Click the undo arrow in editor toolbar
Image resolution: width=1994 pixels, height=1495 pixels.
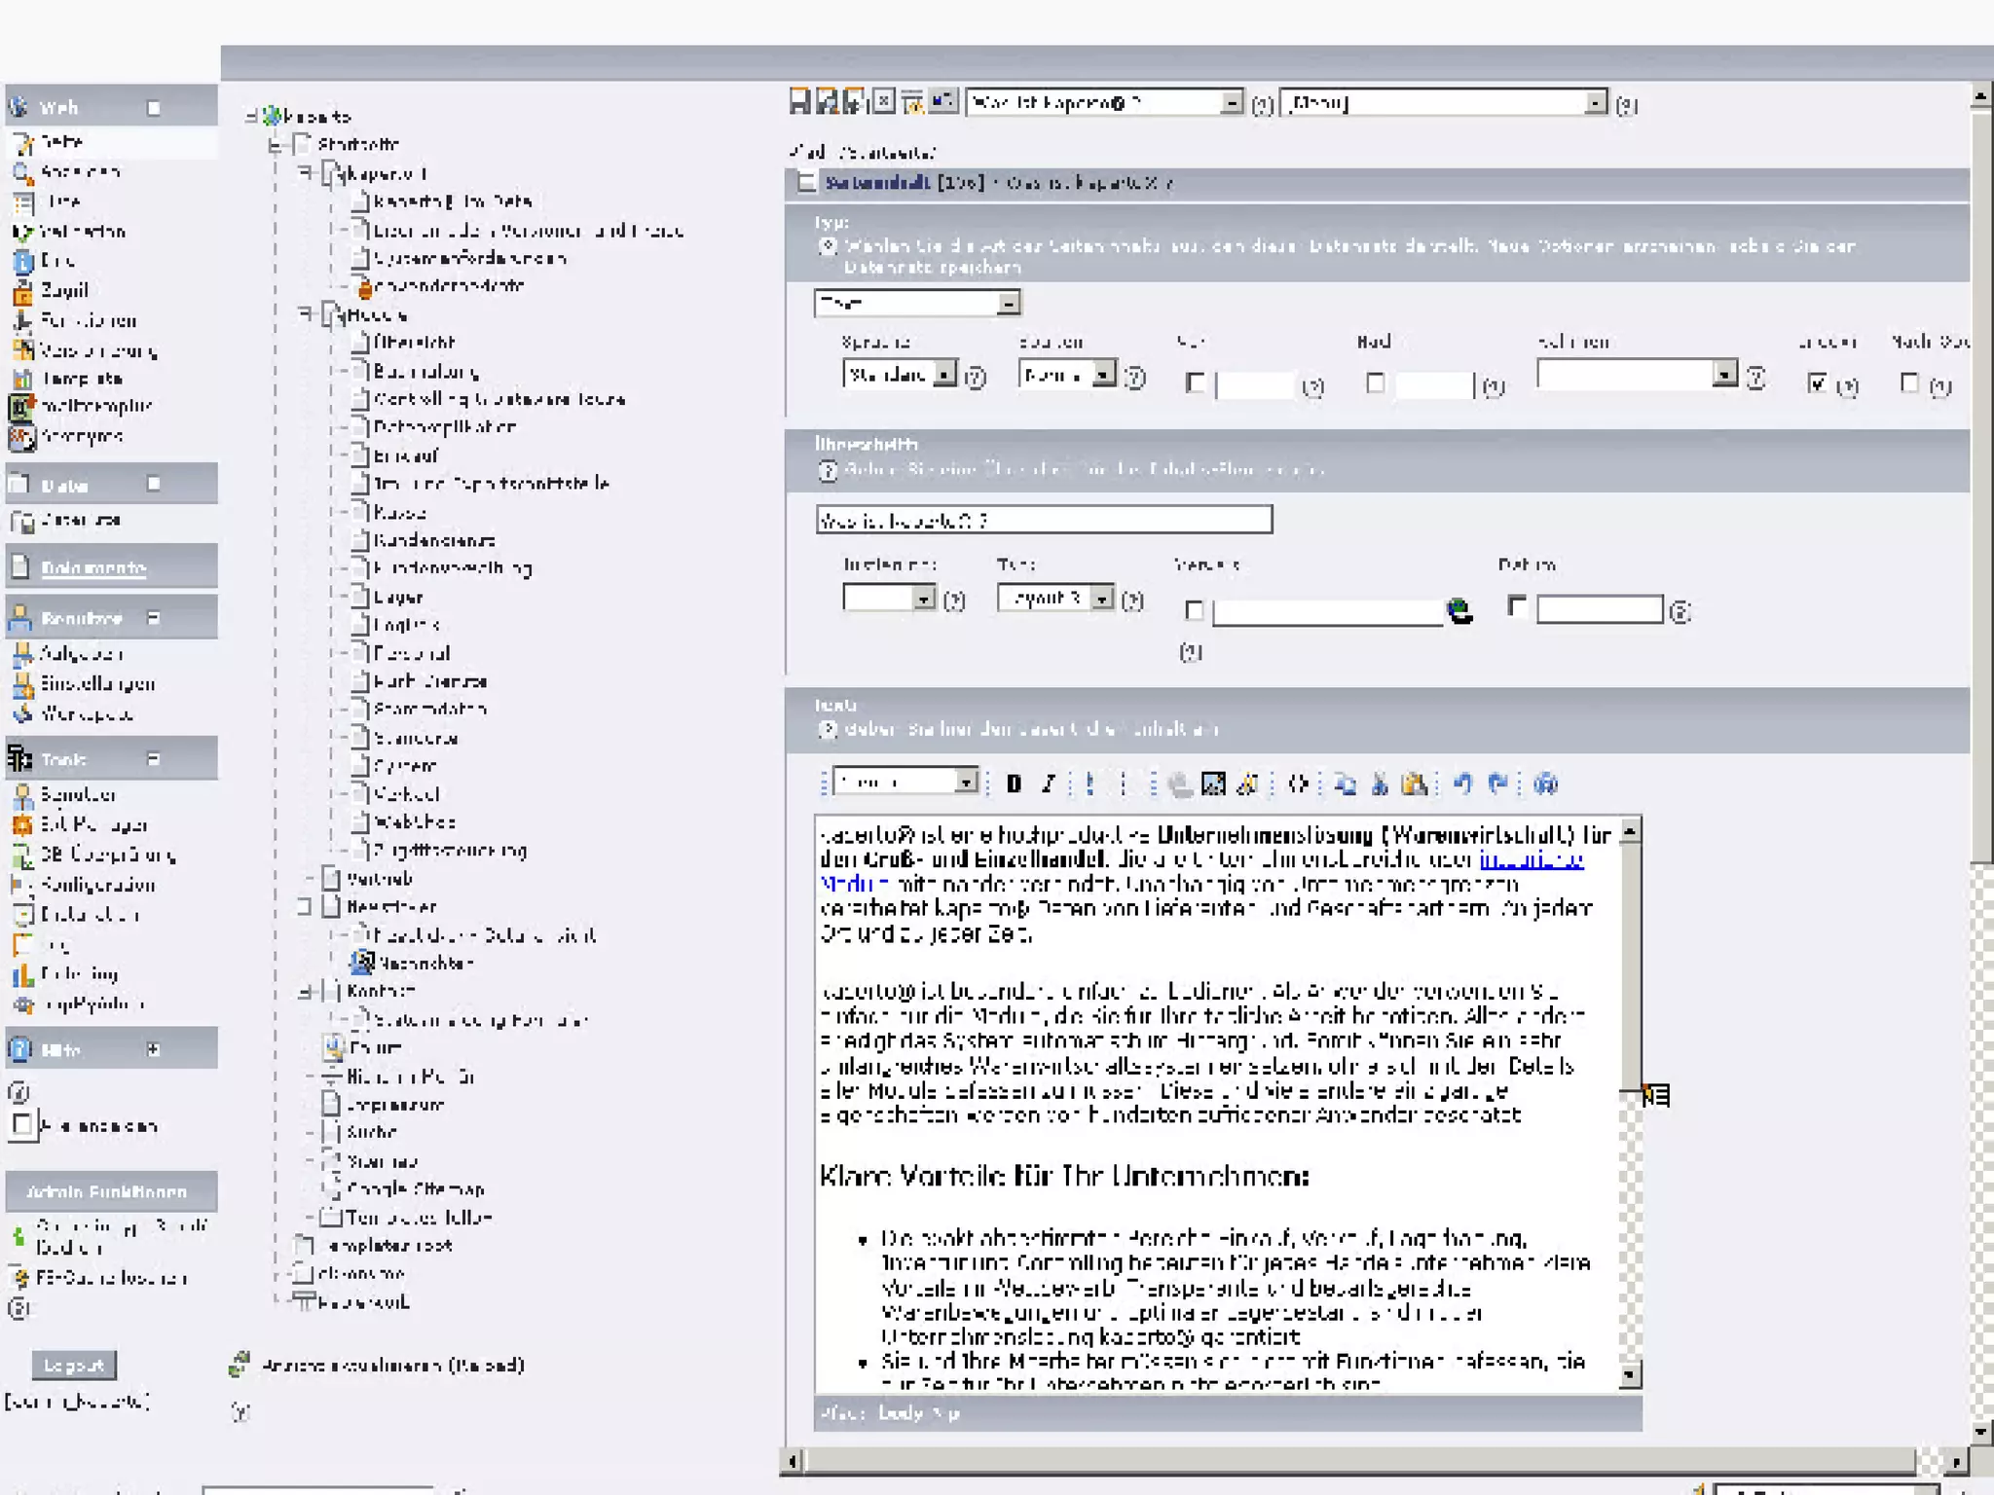(x=1463, y=784)
